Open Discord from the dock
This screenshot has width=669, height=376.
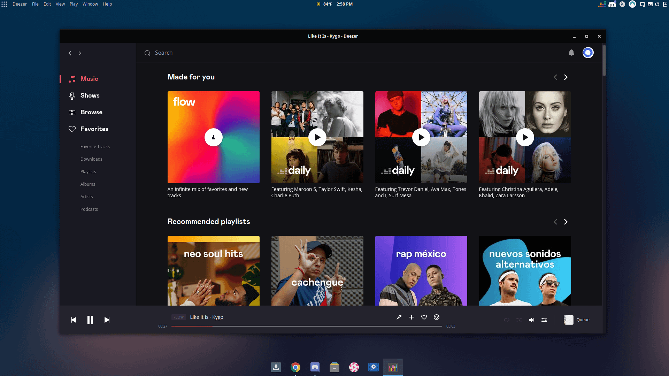pyautogui.click(x=315, y=367)
